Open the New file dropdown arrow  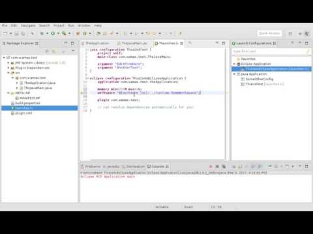(x=10, y=34)
